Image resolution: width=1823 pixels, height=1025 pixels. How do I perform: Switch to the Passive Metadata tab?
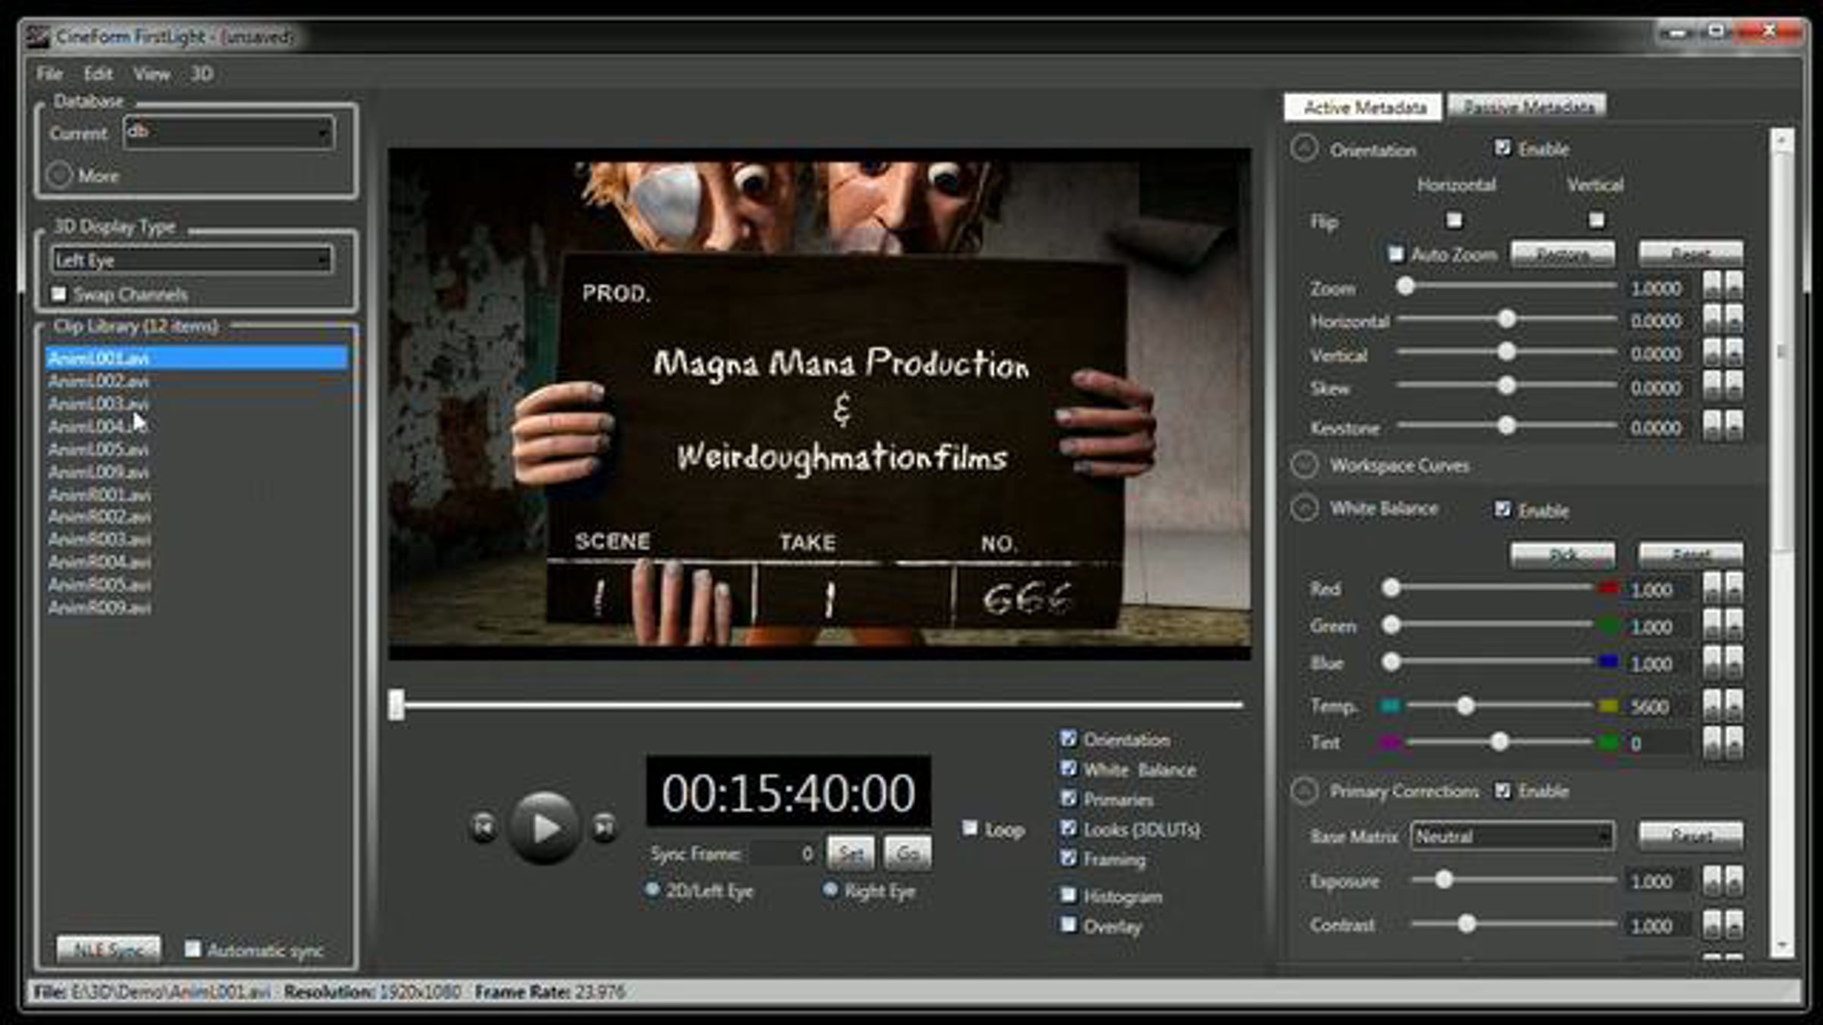click(x=1528, y=107)
